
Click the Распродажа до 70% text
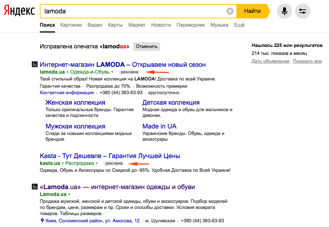(x=108, y=86)
